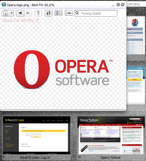Click the strikethrough 'abc' toolbar icon

pyautogui.click(x=69, y=13)
